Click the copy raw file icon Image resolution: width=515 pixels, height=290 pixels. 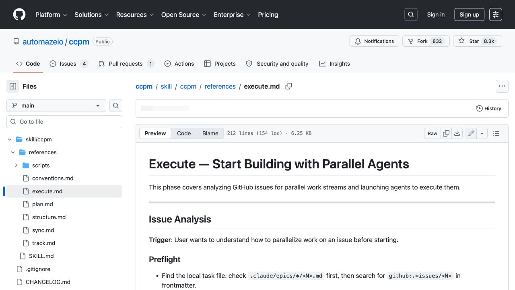point(446,133)
